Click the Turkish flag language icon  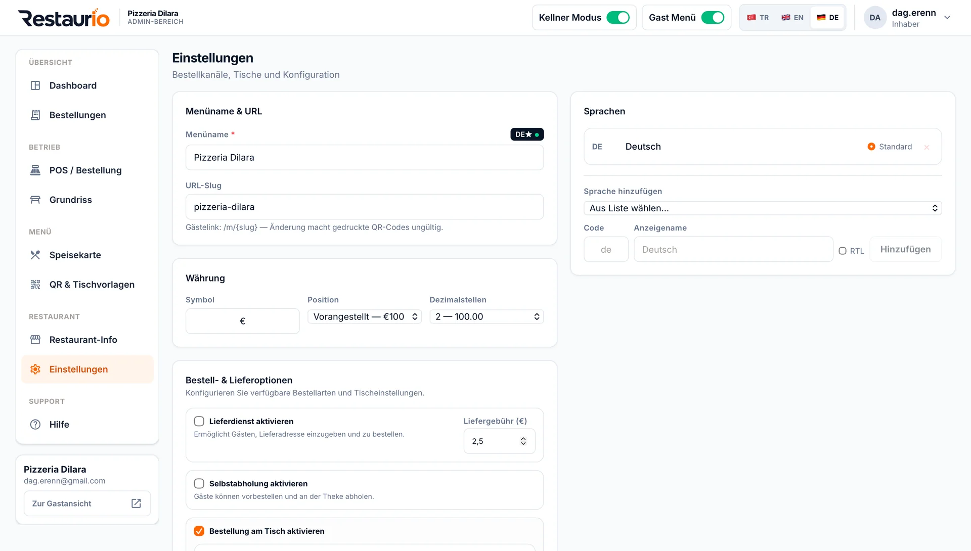pyautogui.click(x=752, y=18)
